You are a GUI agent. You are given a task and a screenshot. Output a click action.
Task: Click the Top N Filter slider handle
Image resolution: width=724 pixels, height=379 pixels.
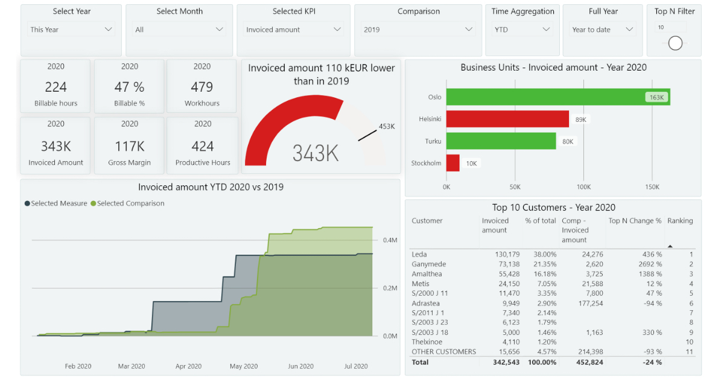tap(675, 43)
